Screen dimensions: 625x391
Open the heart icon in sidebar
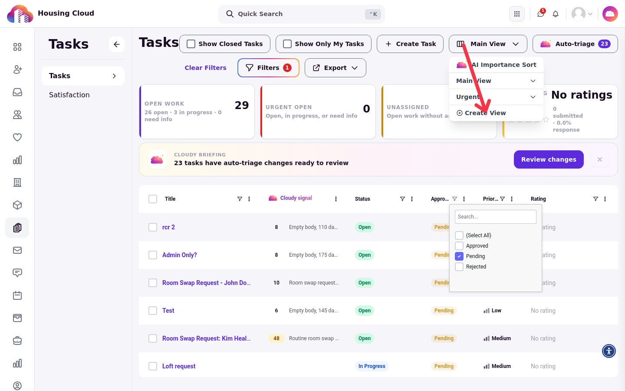[x=17, y=137]
